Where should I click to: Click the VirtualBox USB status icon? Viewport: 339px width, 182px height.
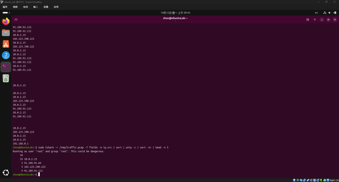coord(308,180)
